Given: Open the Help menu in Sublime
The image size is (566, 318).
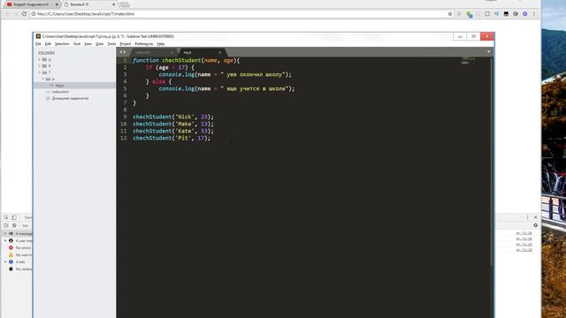Looking at the screenshot, I should coord(161,44).
